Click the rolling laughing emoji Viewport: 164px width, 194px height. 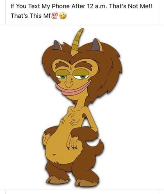click(63, 16)
